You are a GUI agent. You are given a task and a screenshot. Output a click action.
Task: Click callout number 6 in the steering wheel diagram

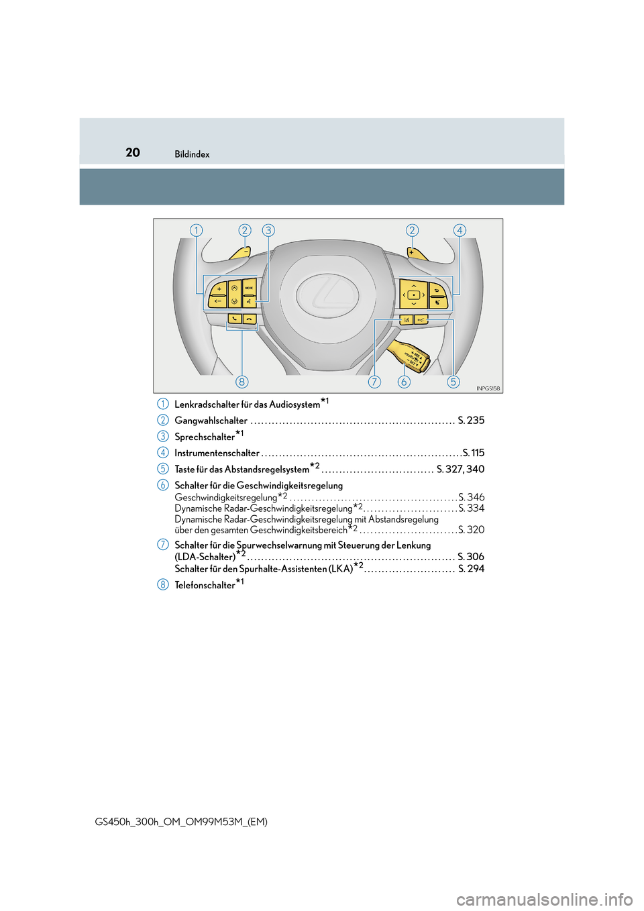pos(404,382)
